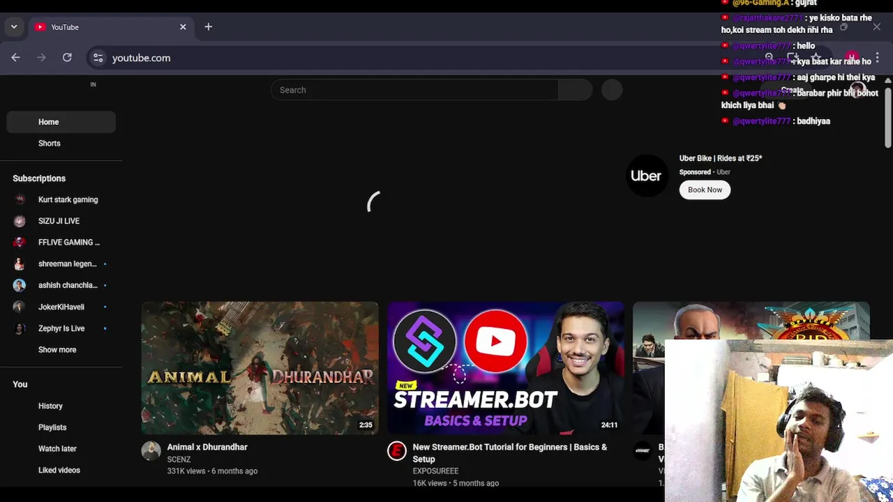Click the Uber logo in the ad
This screenshot has width=893, height=502.
[646, 176]
